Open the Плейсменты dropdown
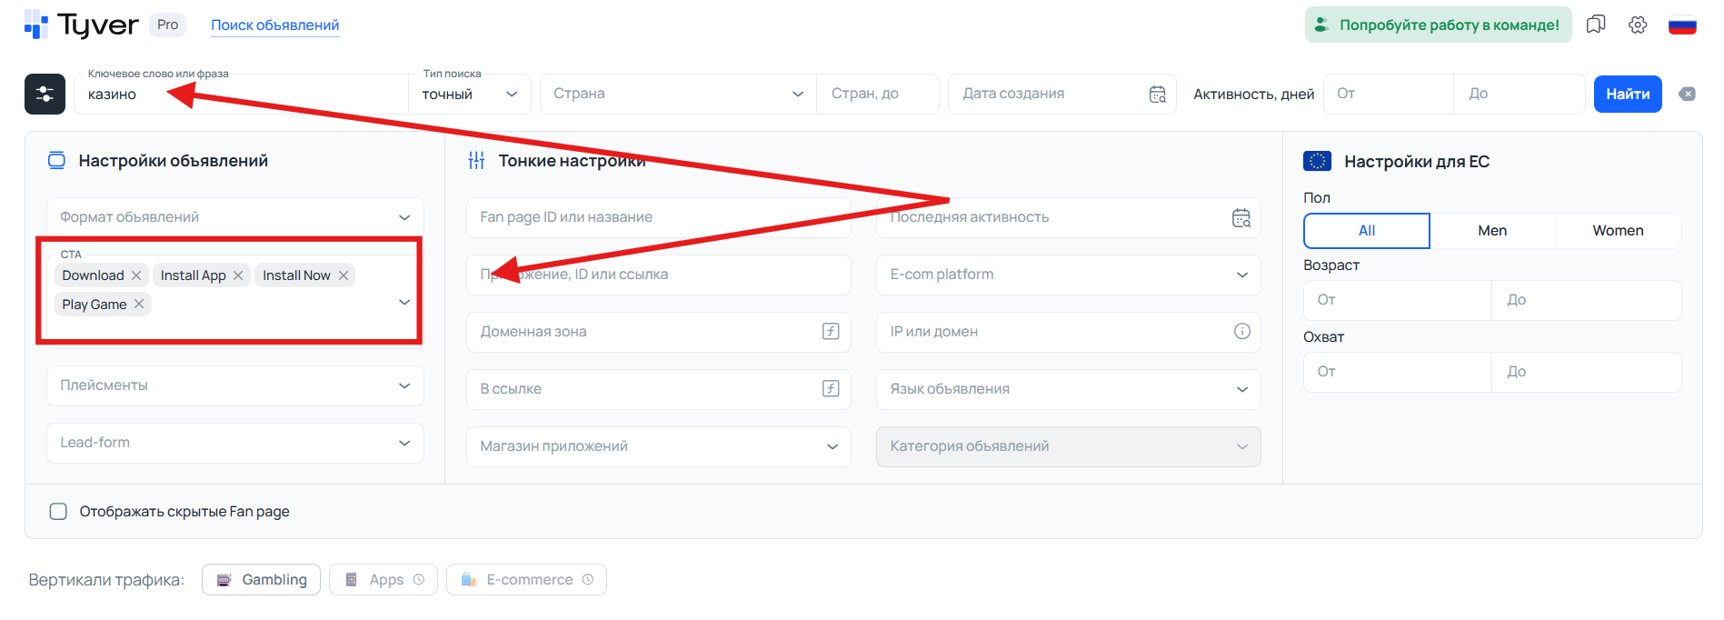This screenshot has width=1724, height=620. click(x=234, y=385)
